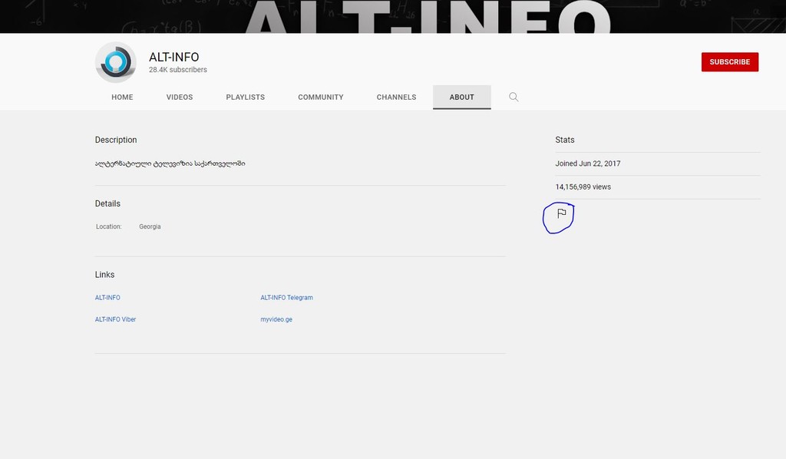Screen dimensions: 786x459
Task: Click the Details section heading
Action: click(x=107, y=203)
